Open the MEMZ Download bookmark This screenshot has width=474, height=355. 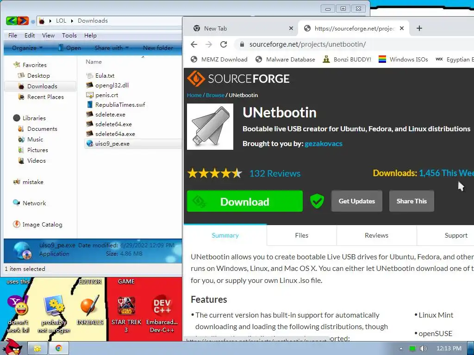pos(219,60)
